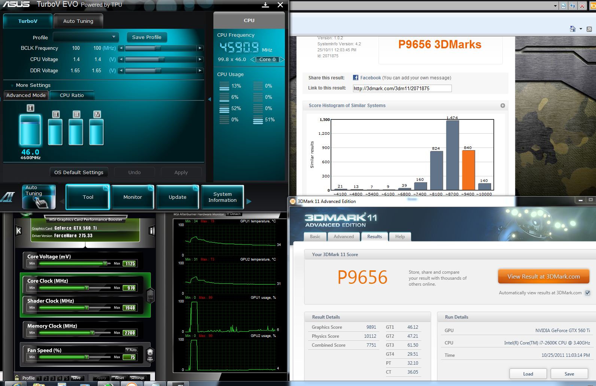
Task: Select CPU ratio core III bar
Action: [76, 132]
